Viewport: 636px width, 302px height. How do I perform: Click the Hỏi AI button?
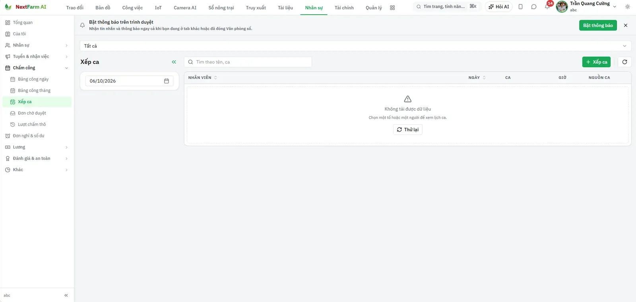[499, 7]
